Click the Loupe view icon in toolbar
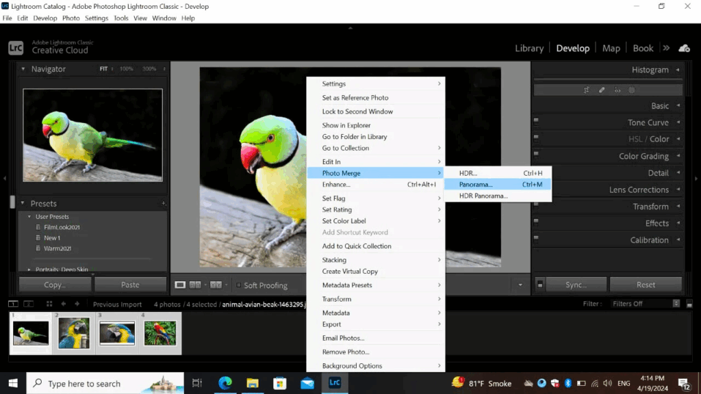This screenshot has width=701, height=394. tap(180, 285)
